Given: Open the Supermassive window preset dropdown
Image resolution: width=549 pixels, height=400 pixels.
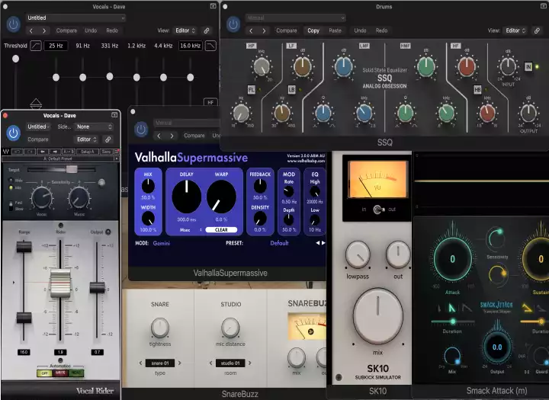Looking at the screenshot, I should (x=188, y=123).
